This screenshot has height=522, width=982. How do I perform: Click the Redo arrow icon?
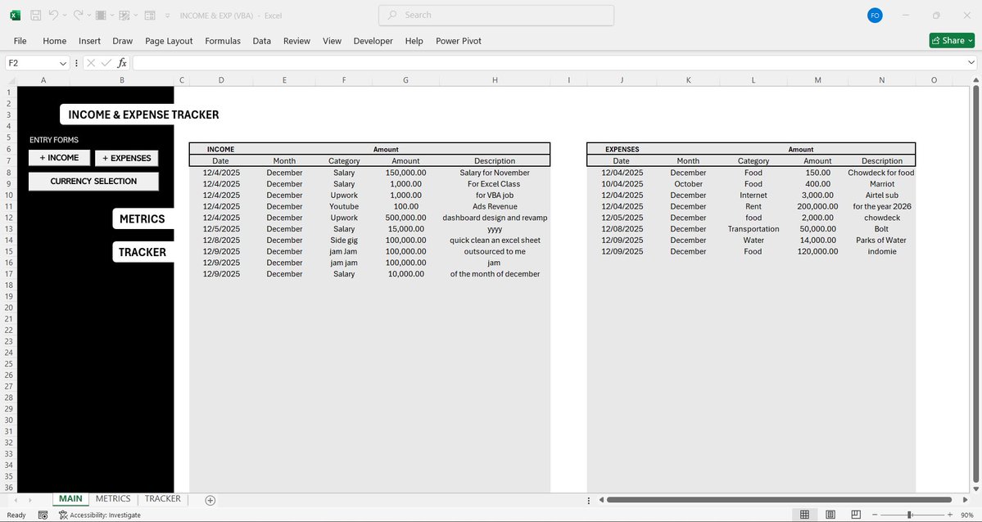coord(78,15)
